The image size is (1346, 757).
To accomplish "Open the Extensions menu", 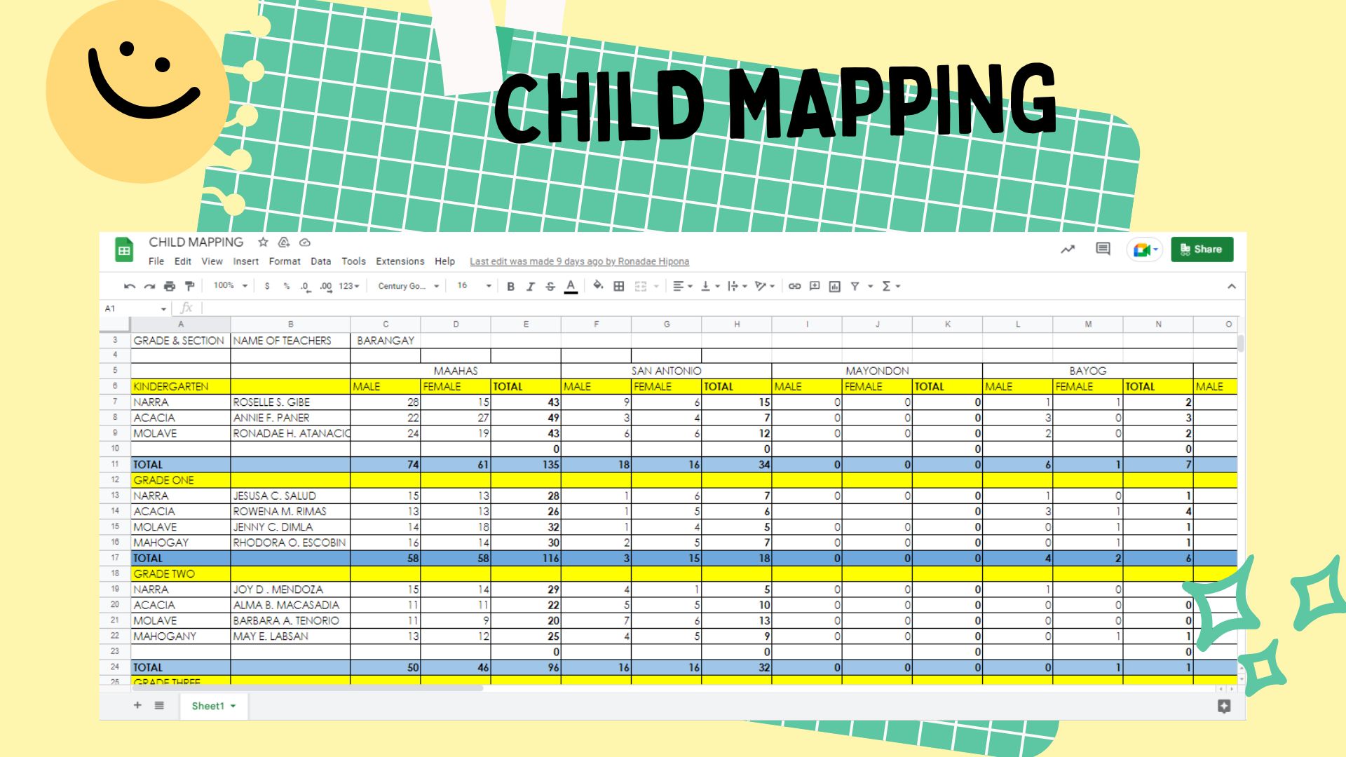I will [x=400, y=261].
